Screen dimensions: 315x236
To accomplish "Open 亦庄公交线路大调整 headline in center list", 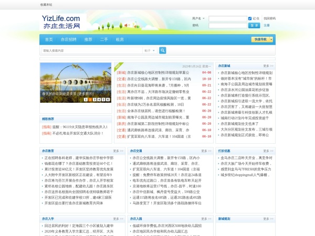I will click(159, 79).
